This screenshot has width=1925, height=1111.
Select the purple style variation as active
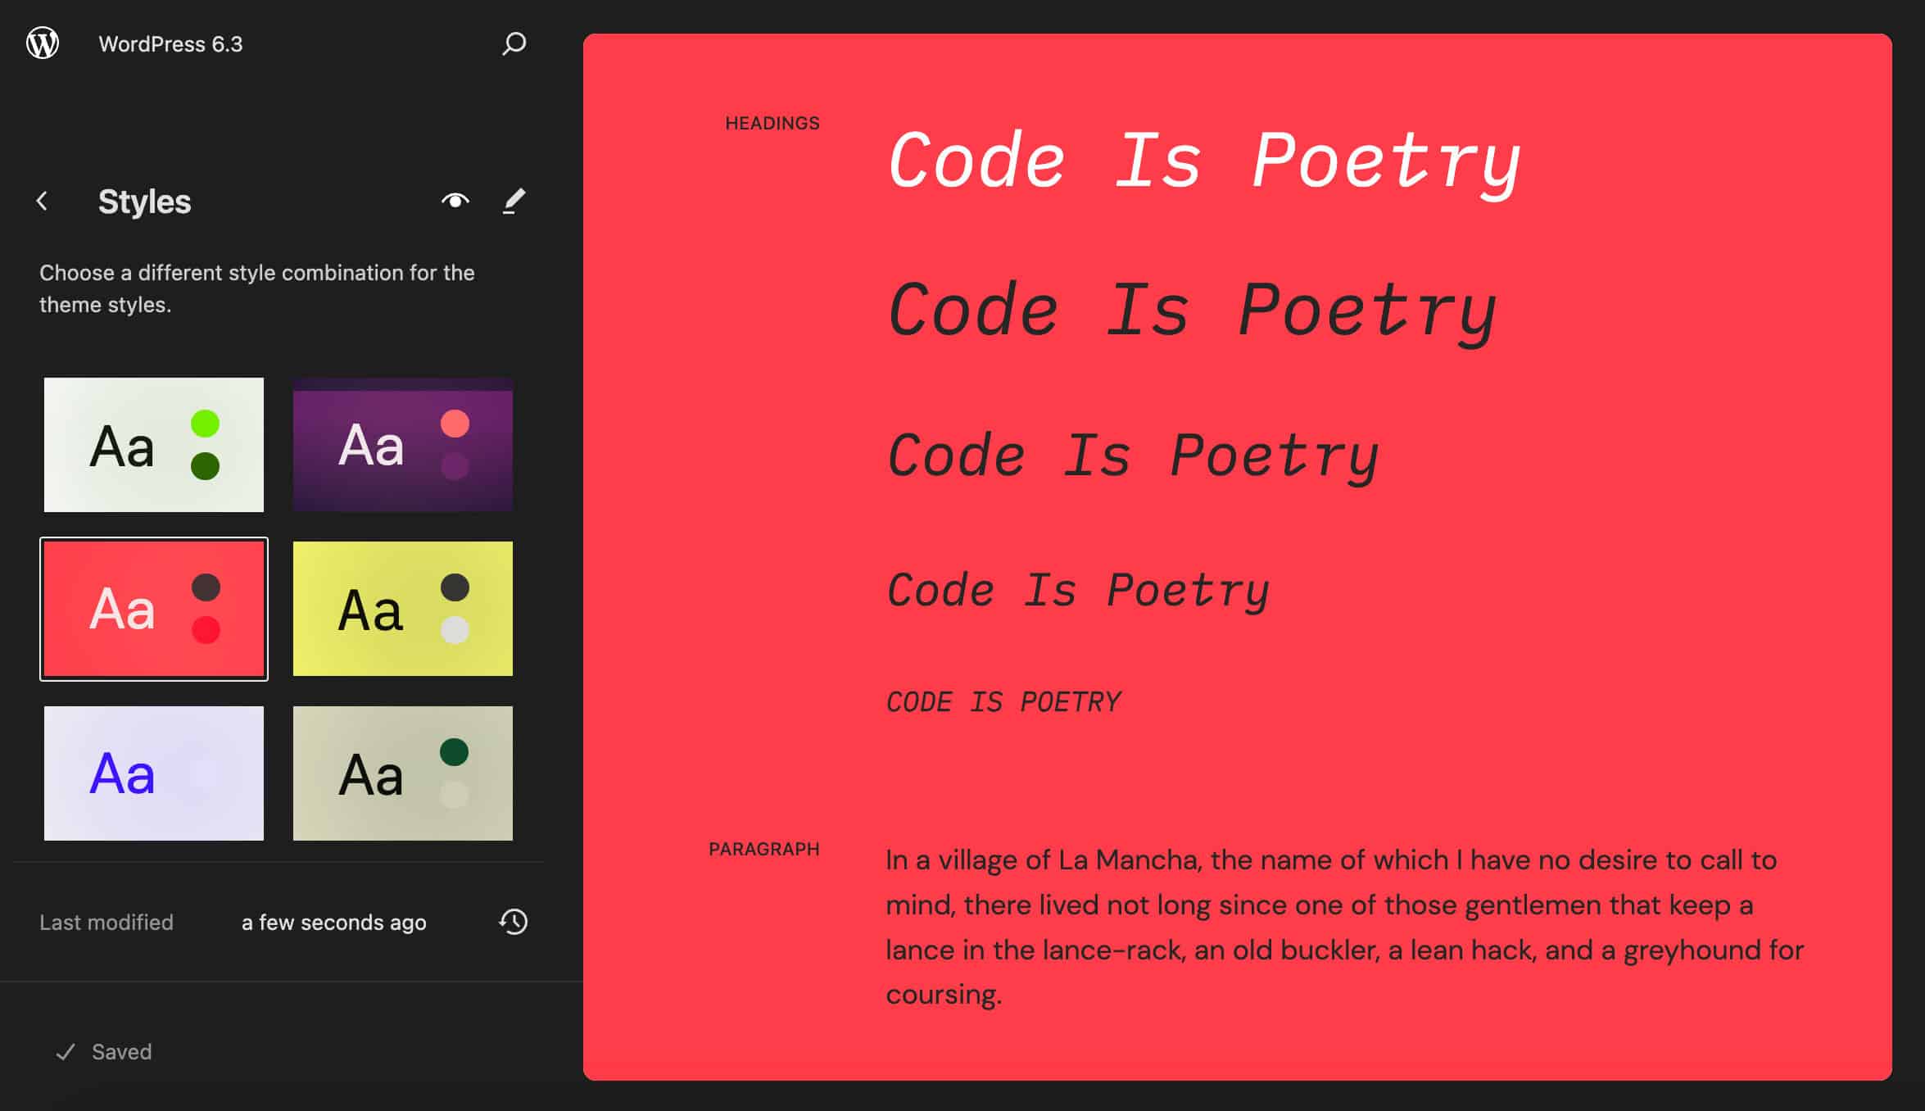point(402,445)
